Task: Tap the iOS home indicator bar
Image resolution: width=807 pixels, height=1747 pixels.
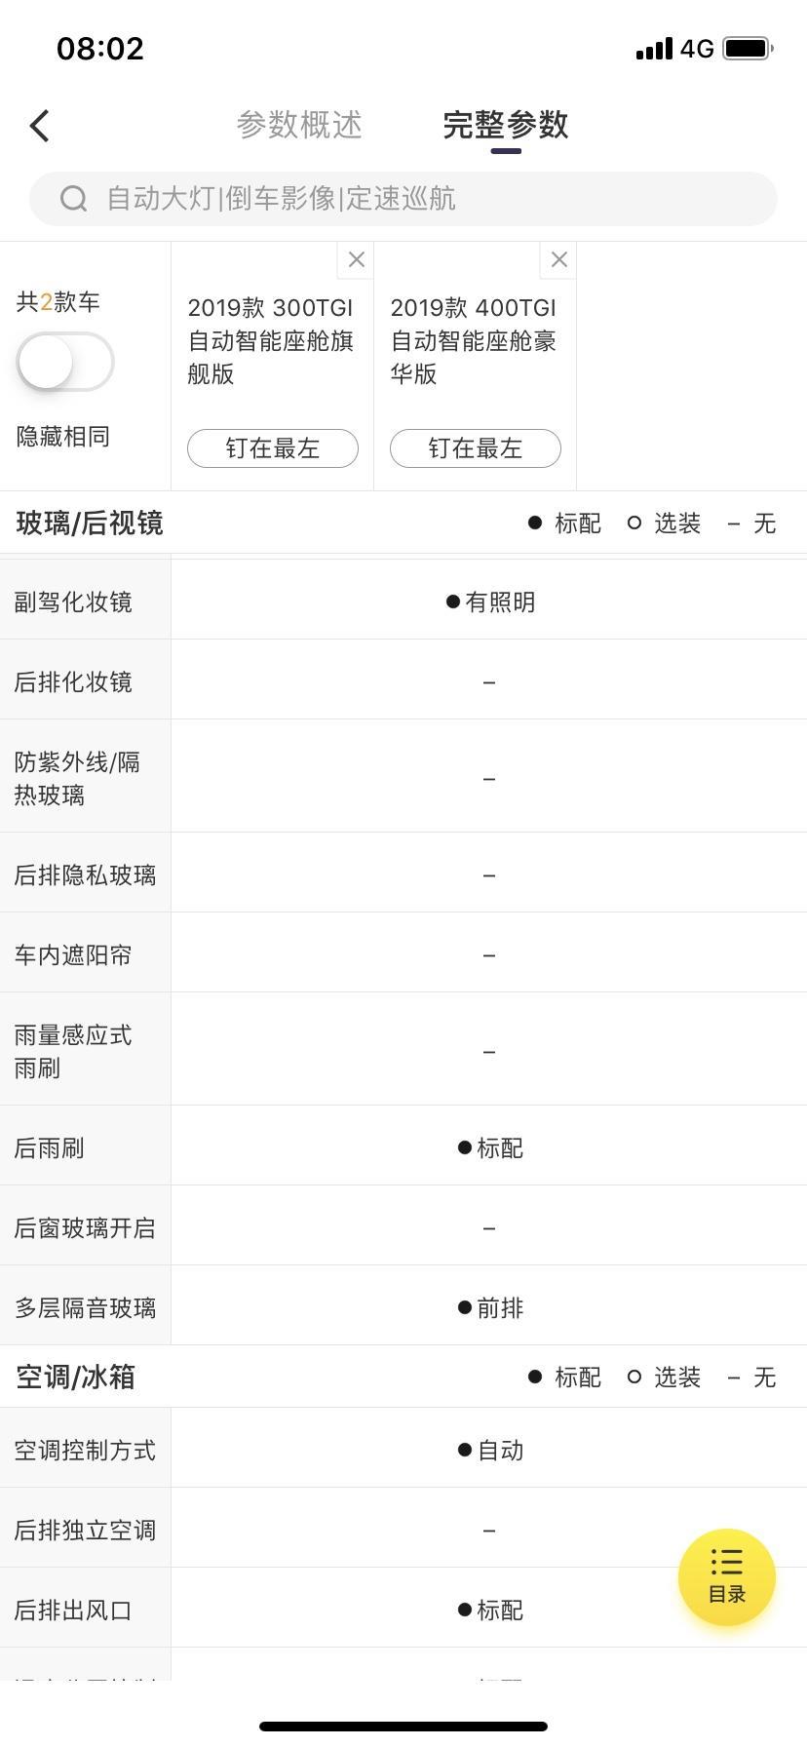Action: [x=403, y=1727]
